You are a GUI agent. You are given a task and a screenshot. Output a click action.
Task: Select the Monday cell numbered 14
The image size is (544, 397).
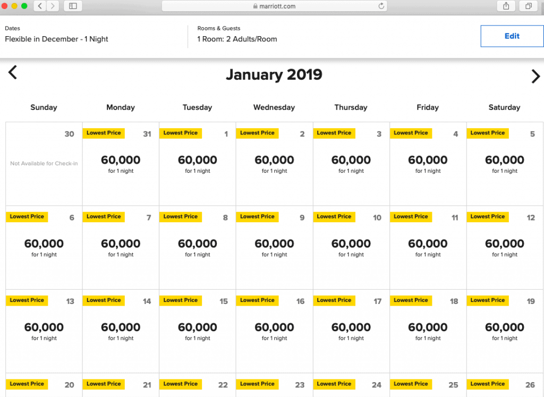coord(121,331)
